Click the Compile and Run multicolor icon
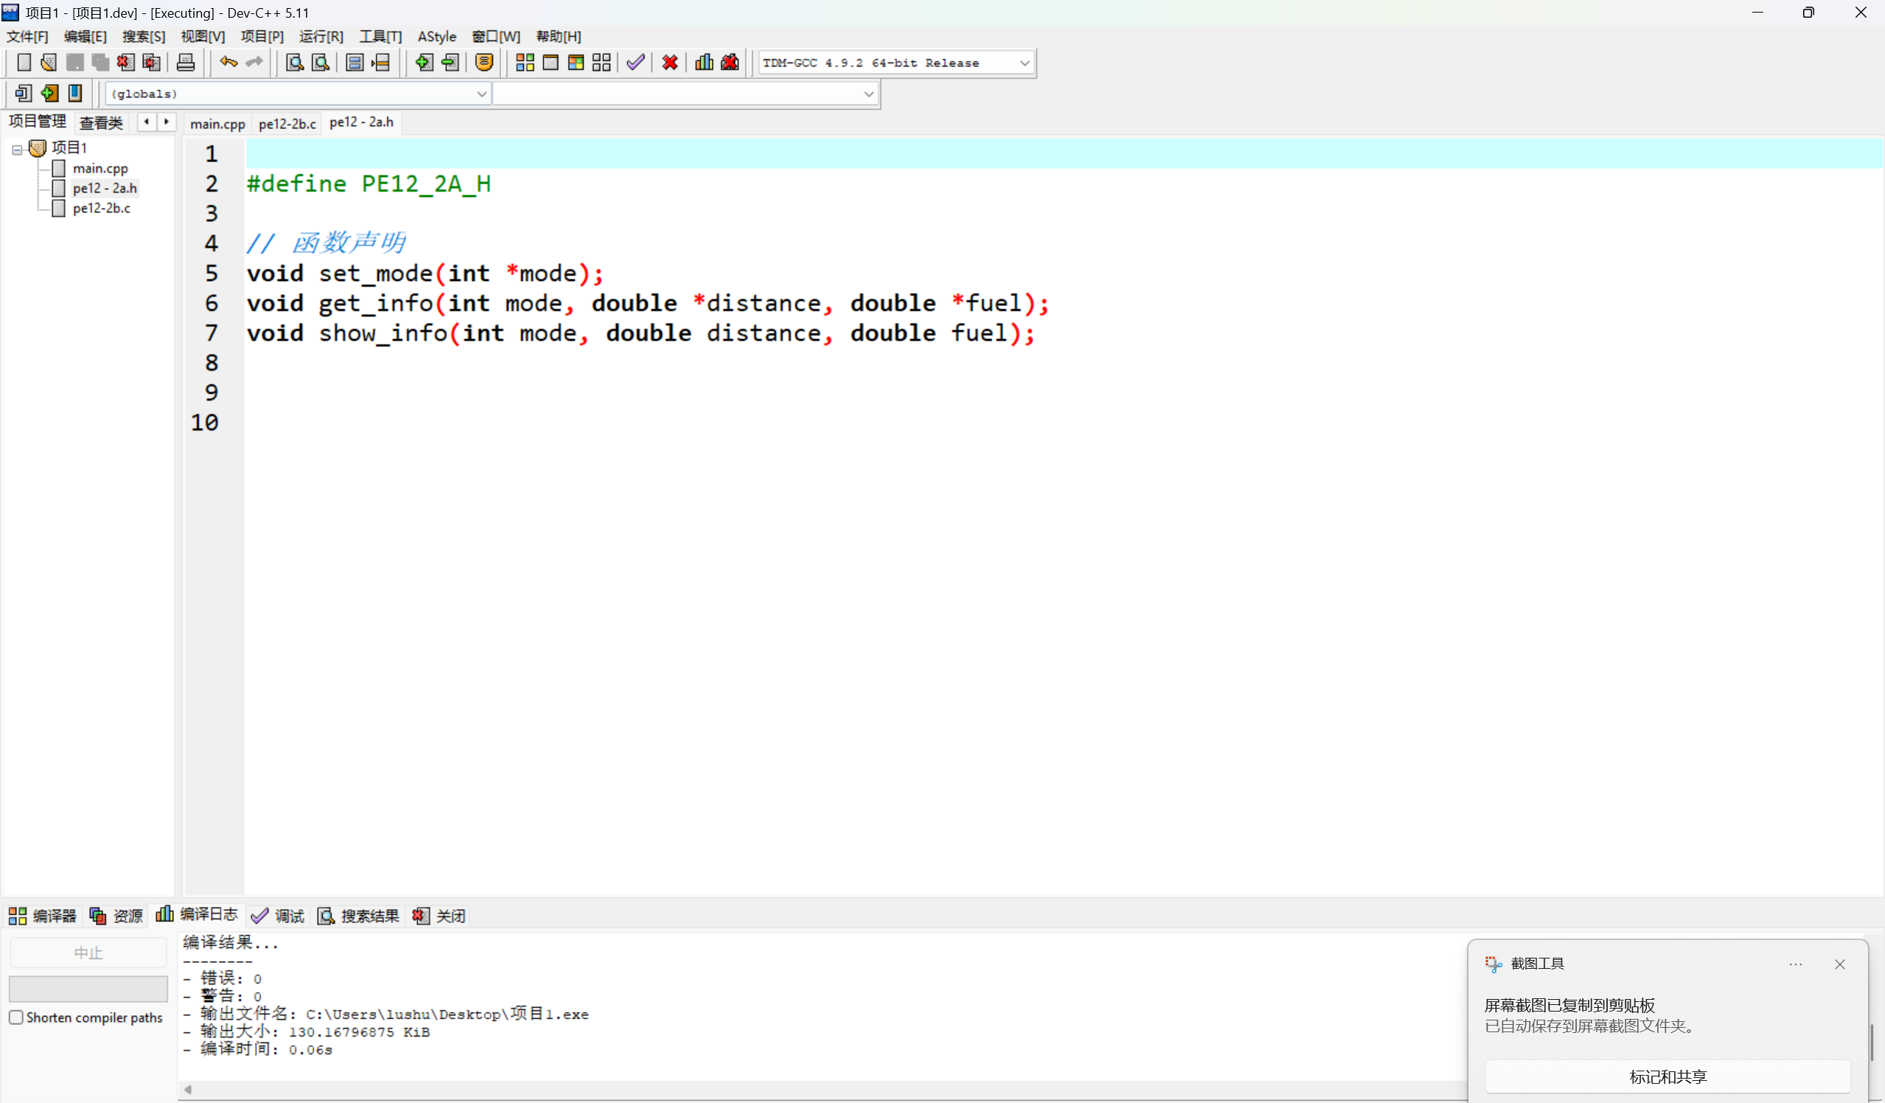1885x1103 pixels. click(x=576, y=63)
